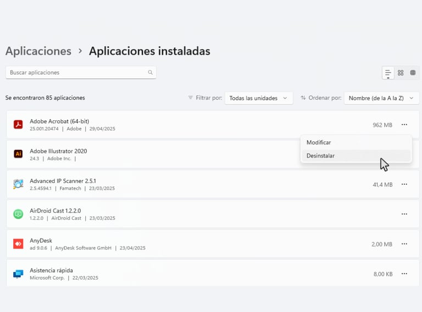The width and height of the screenshot is (422, 312).
Task: Click the sort arrows icon beside Ordenar por
Action: [x=303, y=98]
